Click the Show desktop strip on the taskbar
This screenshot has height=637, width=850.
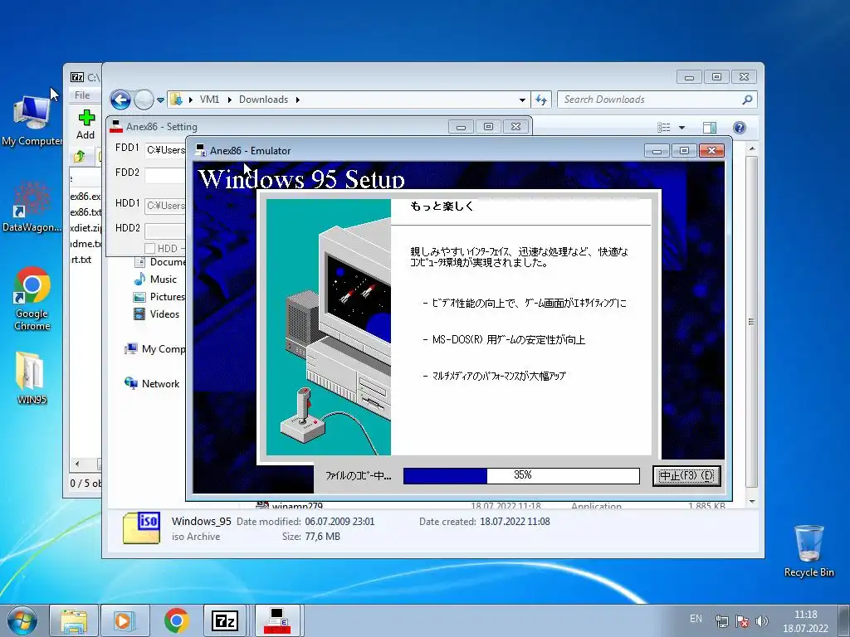[844, 620]
